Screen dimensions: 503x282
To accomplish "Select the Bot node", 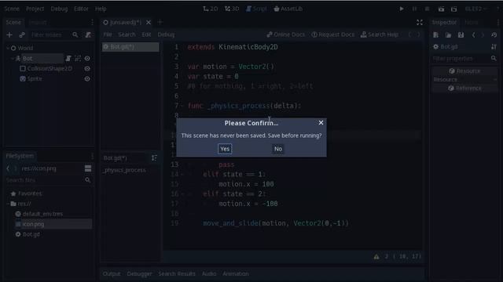I will pos(28,58).
